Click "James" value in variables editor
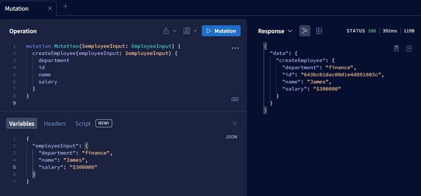 pyautogui.click(x=74, y=160)
